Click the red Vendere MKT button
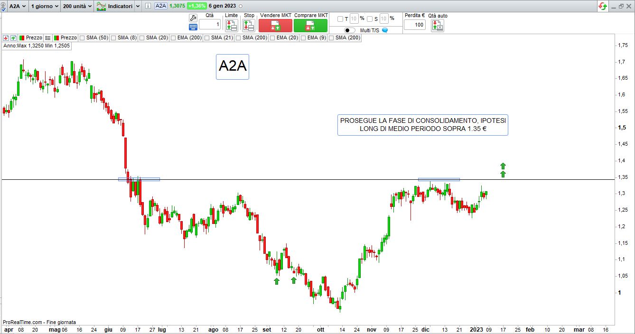 pos(275,26)
